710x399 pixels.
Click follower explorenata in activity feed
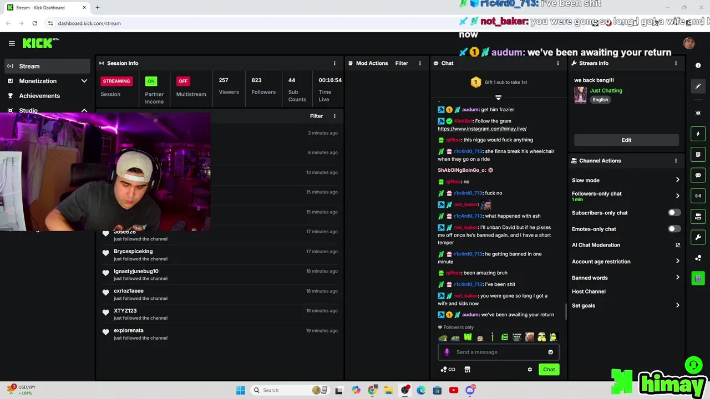click(x=129, y=330)
